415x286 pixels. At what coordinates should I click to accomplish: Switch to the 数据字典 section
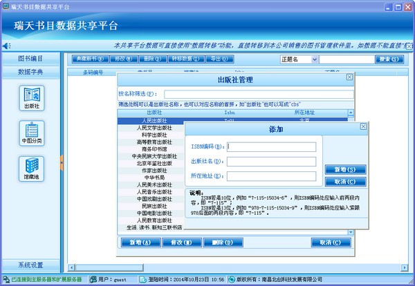click(x=30, y=72)
